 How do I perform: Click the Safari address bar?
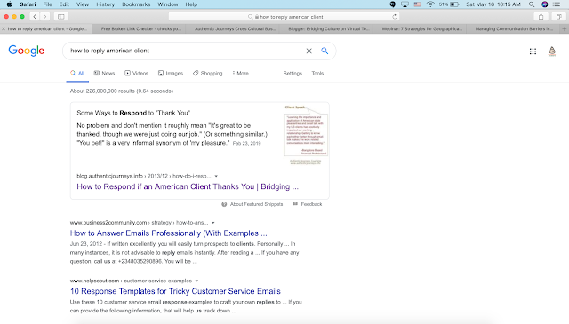click(x=284, y=17)
